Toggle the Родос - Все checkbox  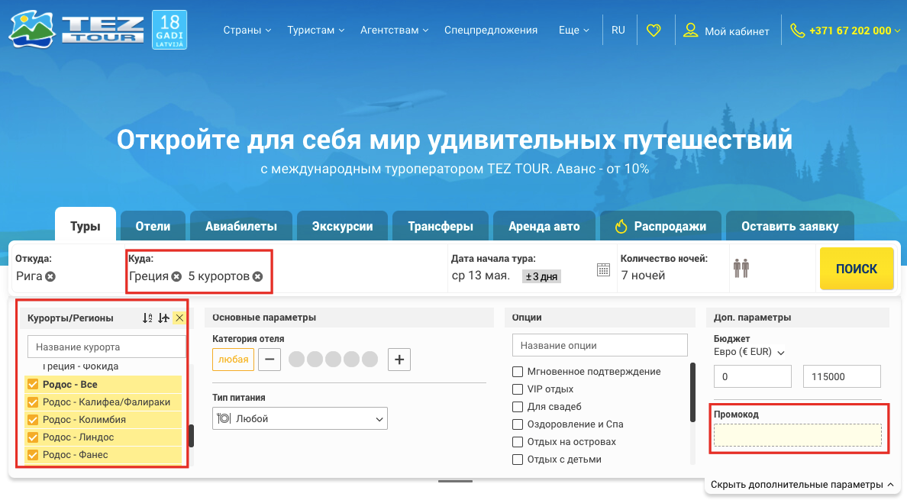pyautogui.click(x=33, y=385)
